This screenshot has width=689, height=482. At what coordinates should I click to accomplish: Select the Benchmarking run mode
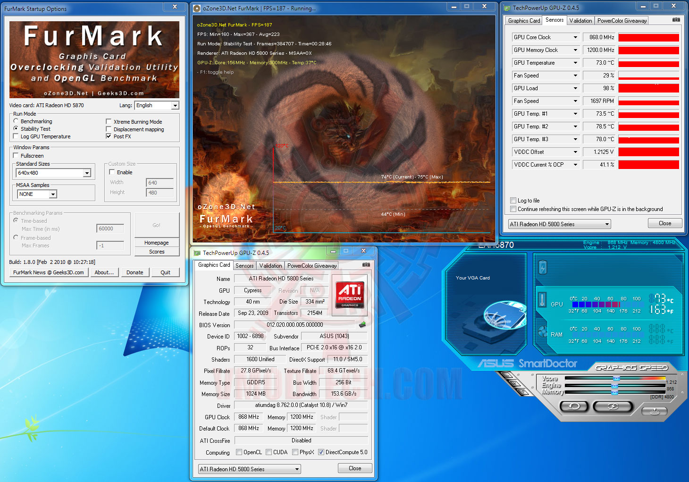tap(16, 121)
